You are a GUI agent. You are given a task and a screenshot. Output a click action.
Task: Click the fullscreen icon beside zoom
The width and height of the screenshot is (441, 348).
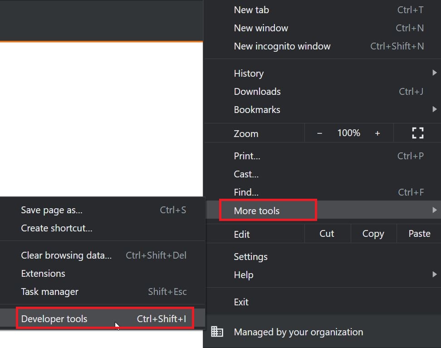click(x=418, y=133)
